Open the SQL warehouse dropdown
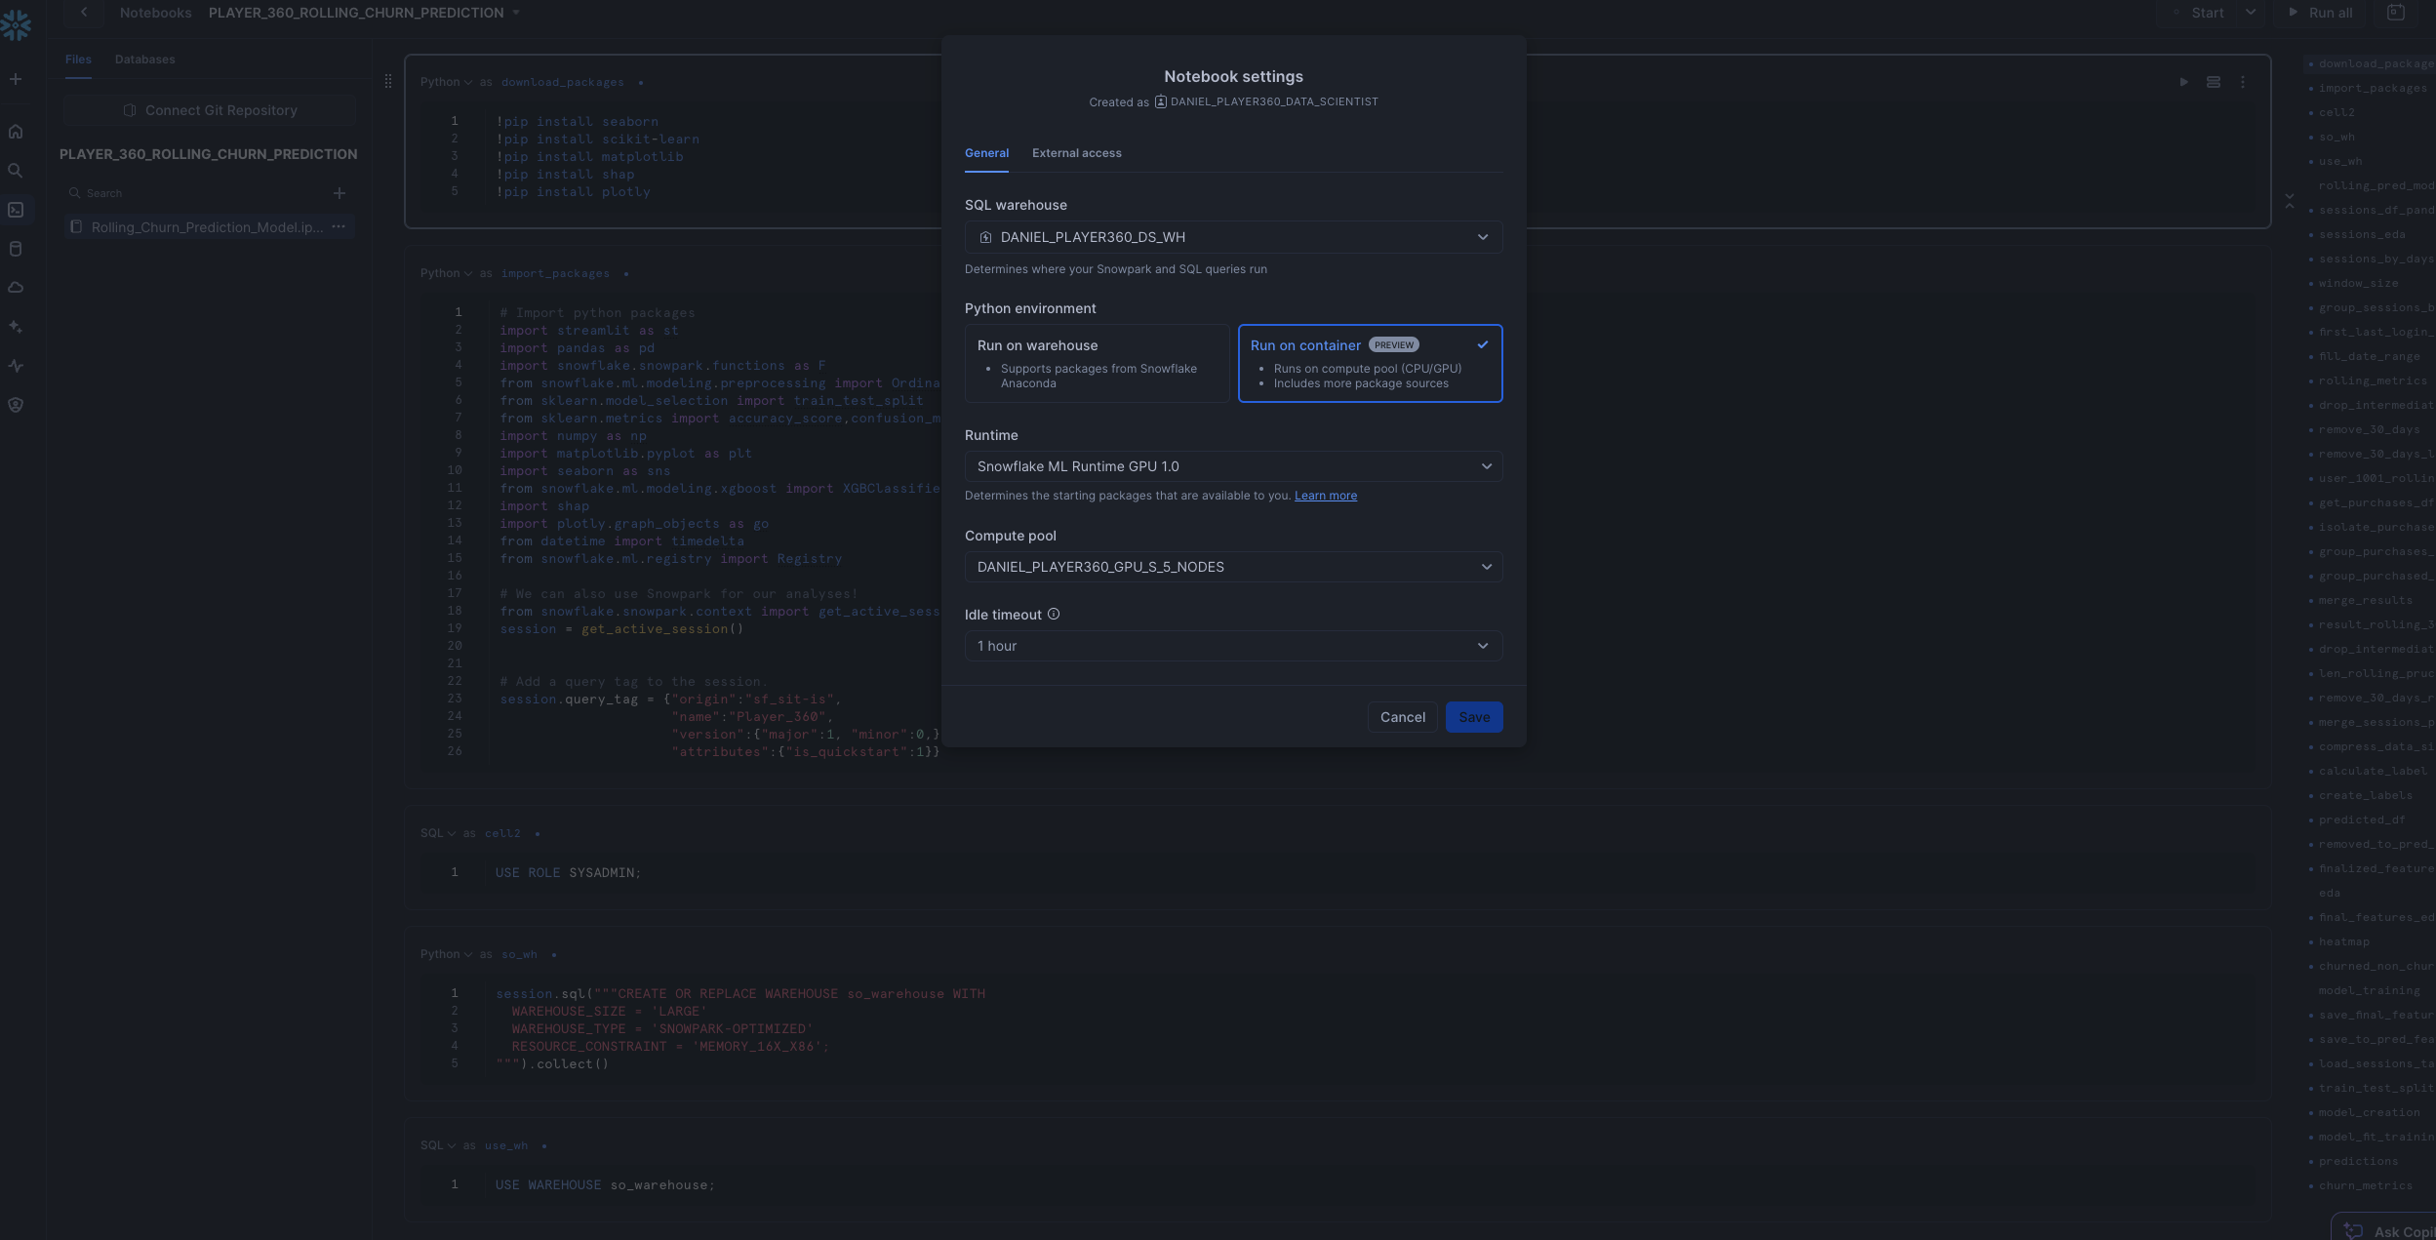 click(1233, 237)
